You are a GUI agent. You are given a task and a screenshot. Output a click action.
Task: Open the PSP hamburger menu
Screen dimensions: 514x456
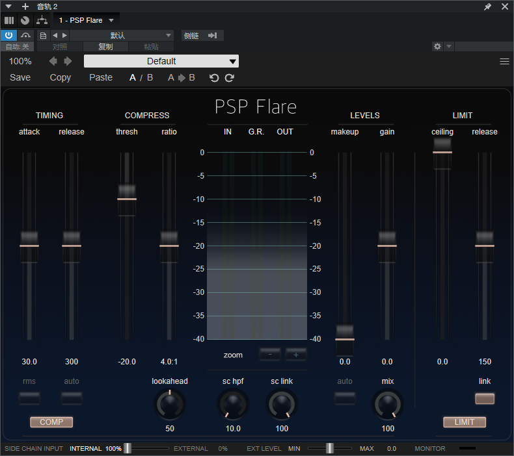point(504,61)
